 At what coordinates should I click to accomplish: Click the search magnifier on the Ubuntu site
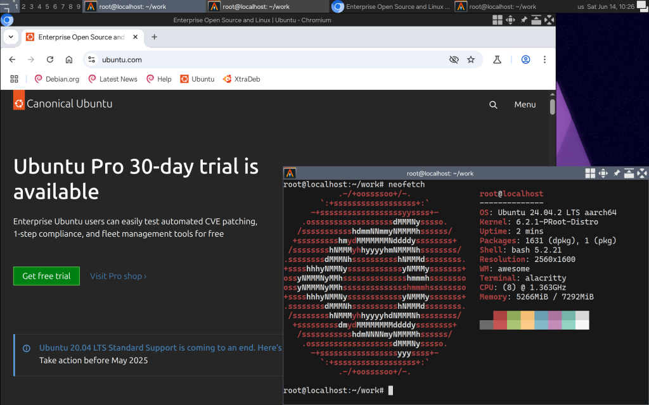493,105
